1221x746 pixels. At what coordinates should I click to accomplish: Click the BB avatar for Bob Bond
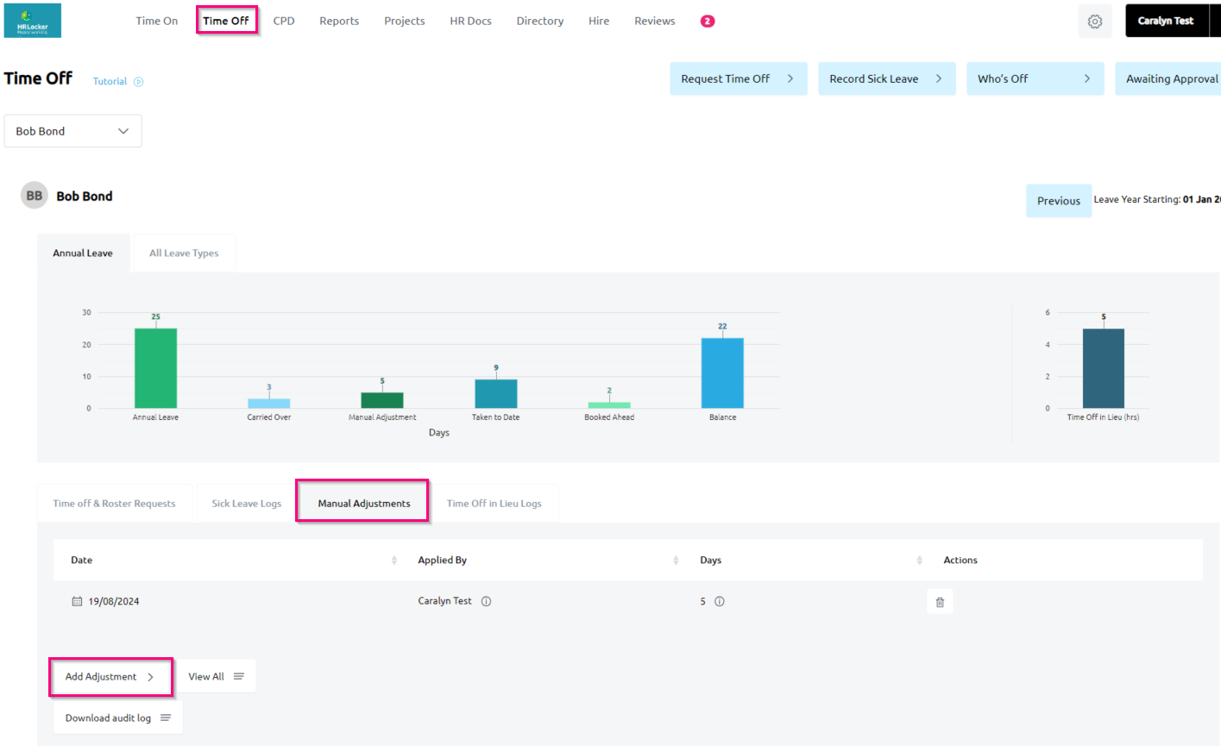tap(34, 196)
